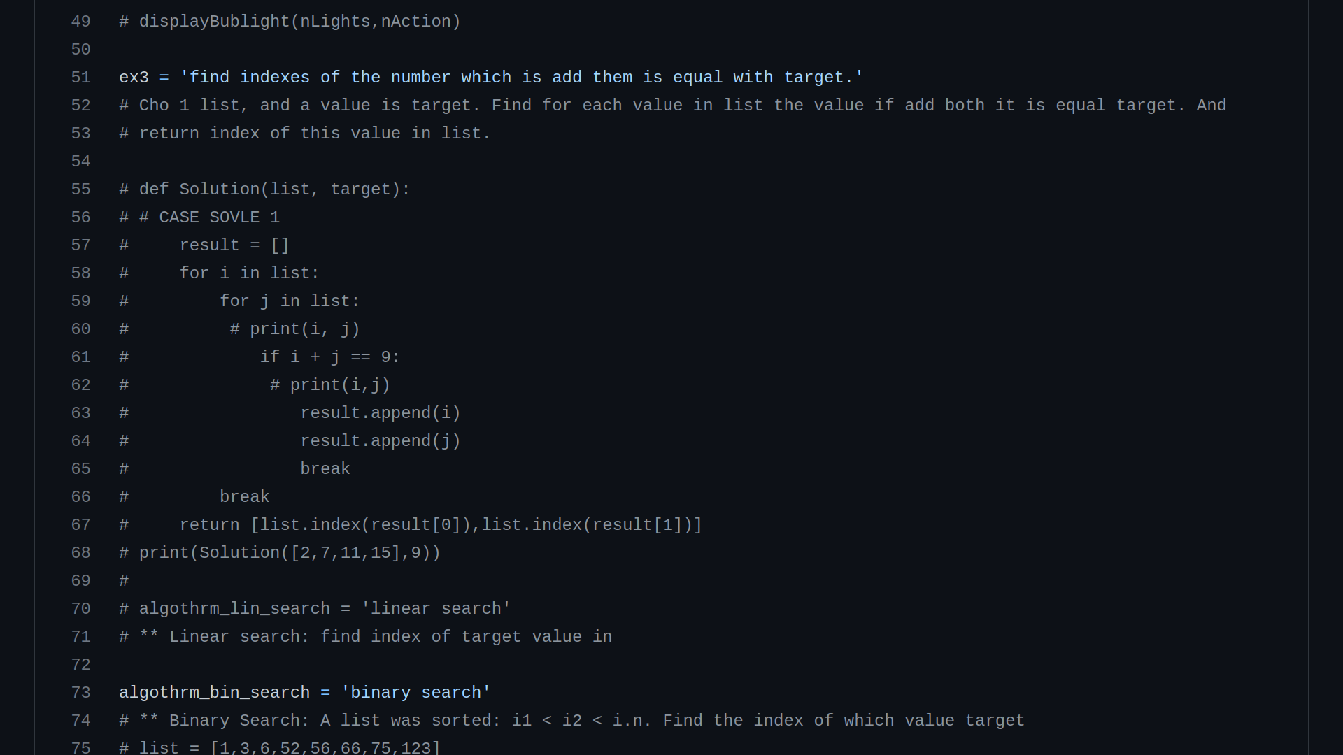Image resolution: width=1343 pixels, height=755 pixels.
Task: Click the ex3 variable name
Action: [134, 78]
